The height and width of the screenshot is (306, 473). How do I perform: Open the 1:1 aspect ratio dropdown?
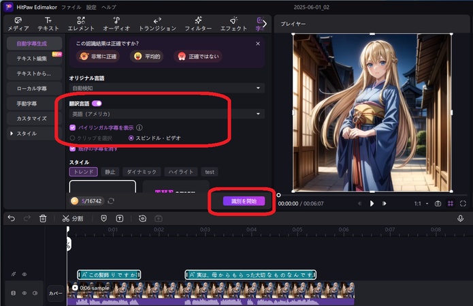421,204
